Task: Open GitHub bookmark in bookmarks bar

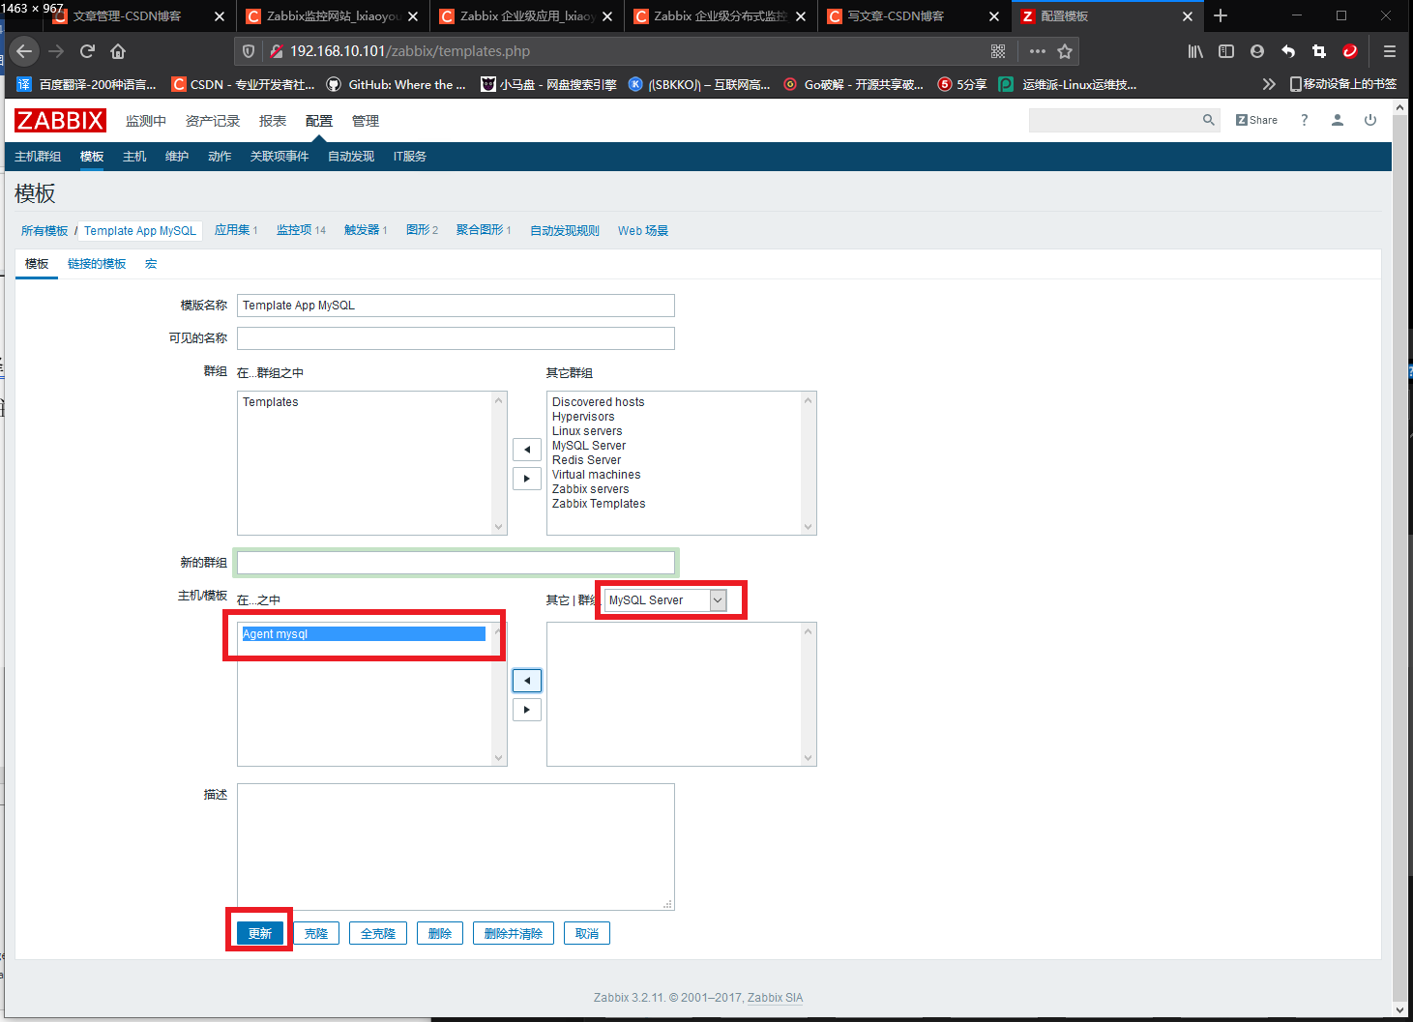Action: tap(396, 84)
